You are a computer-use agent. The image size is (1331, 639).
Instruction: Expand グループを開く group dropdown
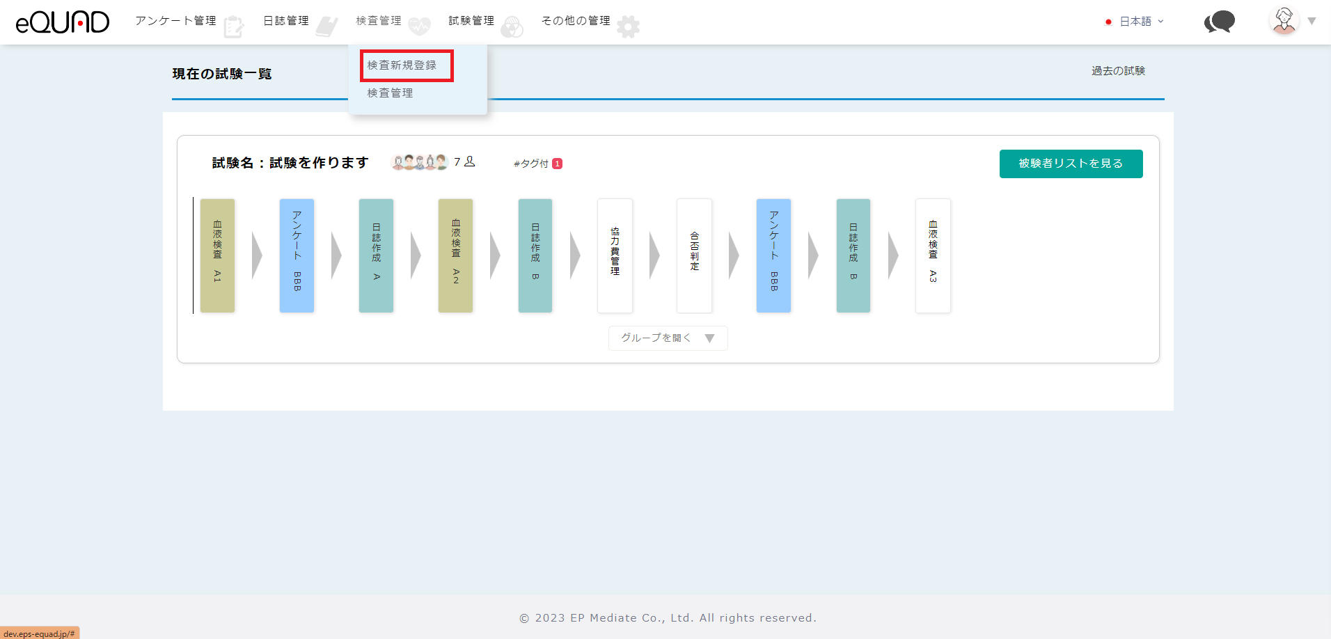coord(668,338)
